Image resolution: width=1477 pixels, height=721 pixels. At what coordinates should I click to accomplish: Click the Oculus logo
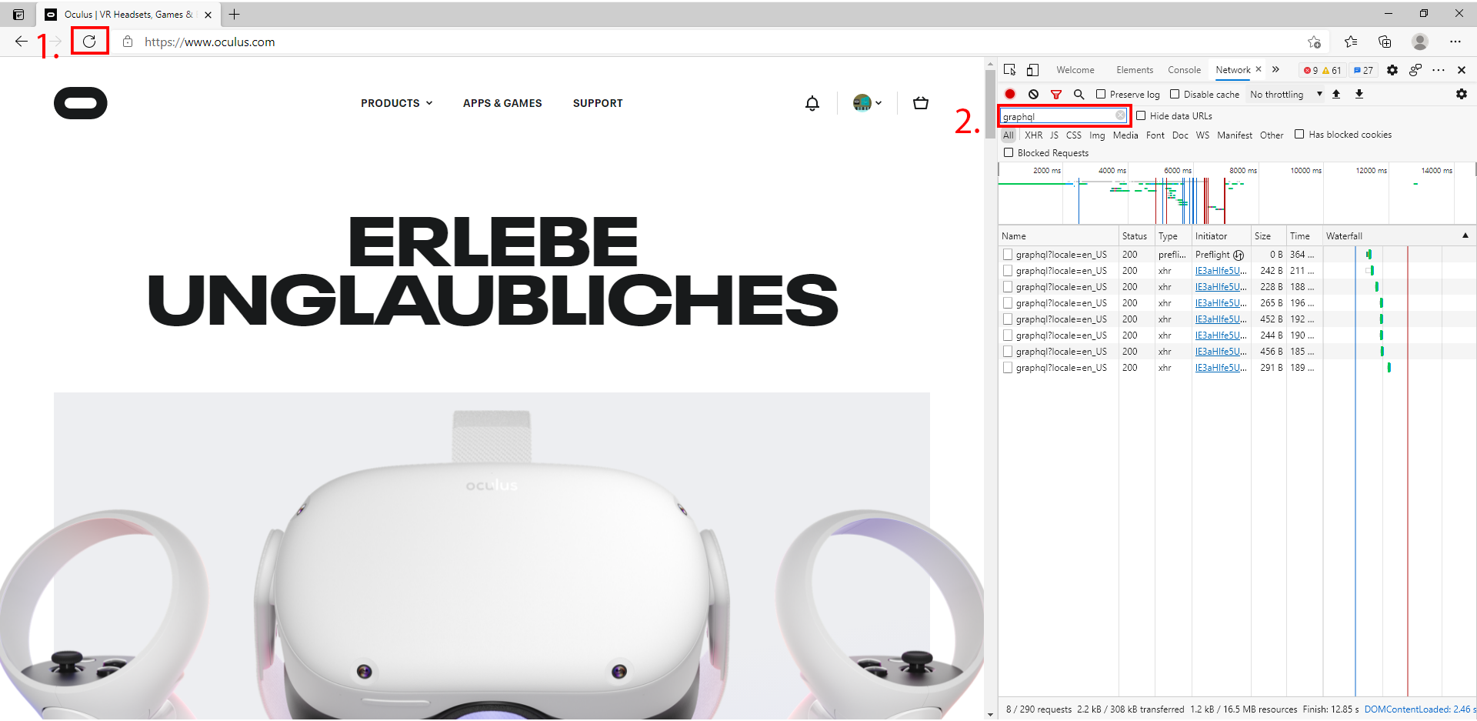point(81,103)
